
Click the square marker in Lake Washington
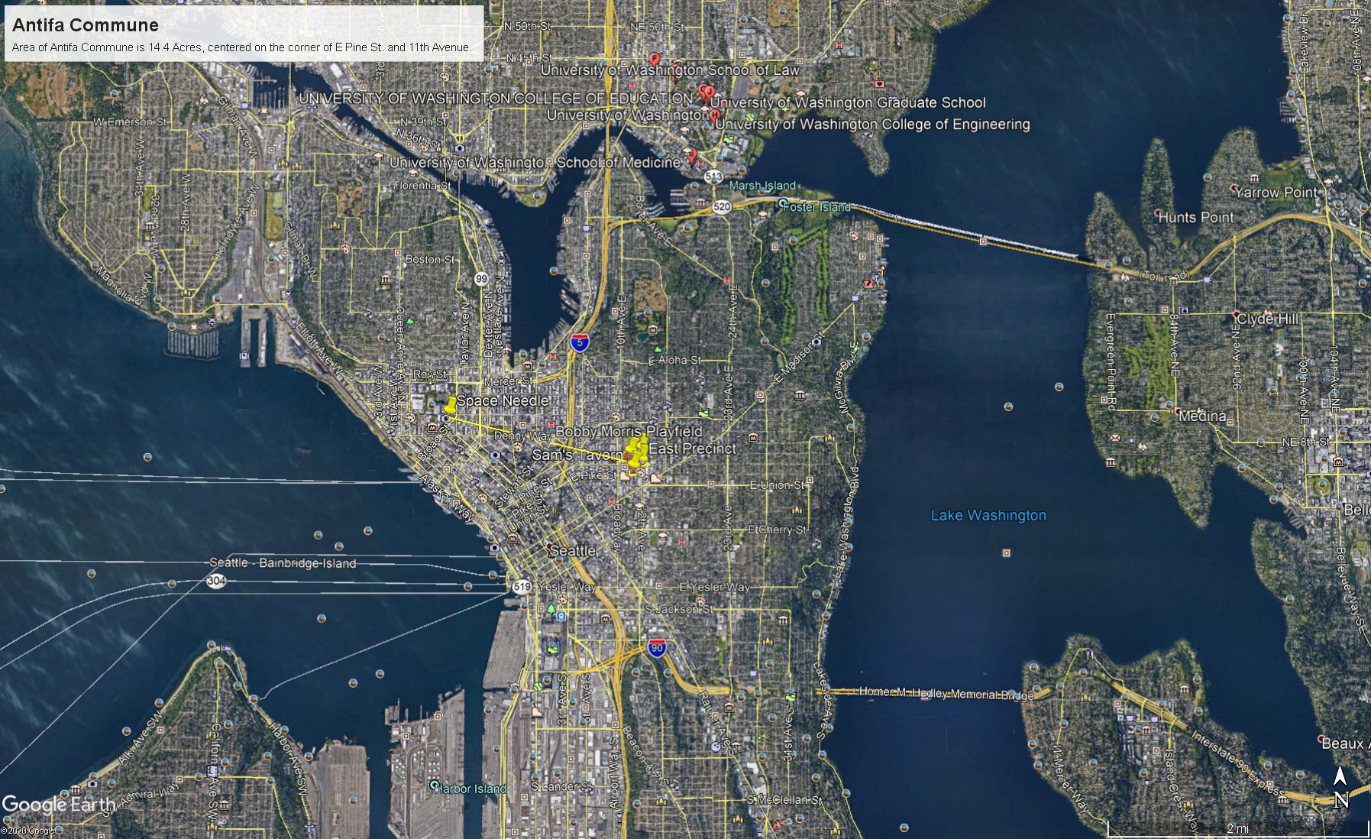(x=1007, y=552)
